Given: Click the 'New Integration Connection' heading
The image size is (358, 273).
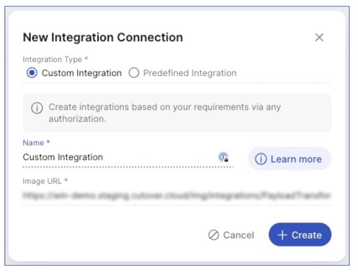Looking at the screenshot, I should [x=103, y=37].
